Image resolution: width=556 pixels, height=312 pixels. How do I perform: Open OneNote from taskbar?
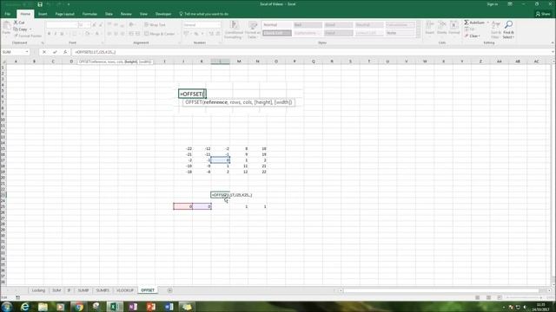tap(133, 306)
